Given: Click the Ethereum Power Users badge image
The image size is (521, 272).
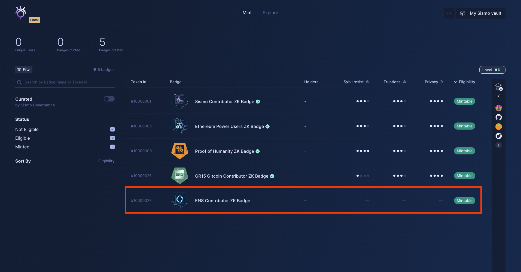Looking at the screenshot, I should pos(180,126).
